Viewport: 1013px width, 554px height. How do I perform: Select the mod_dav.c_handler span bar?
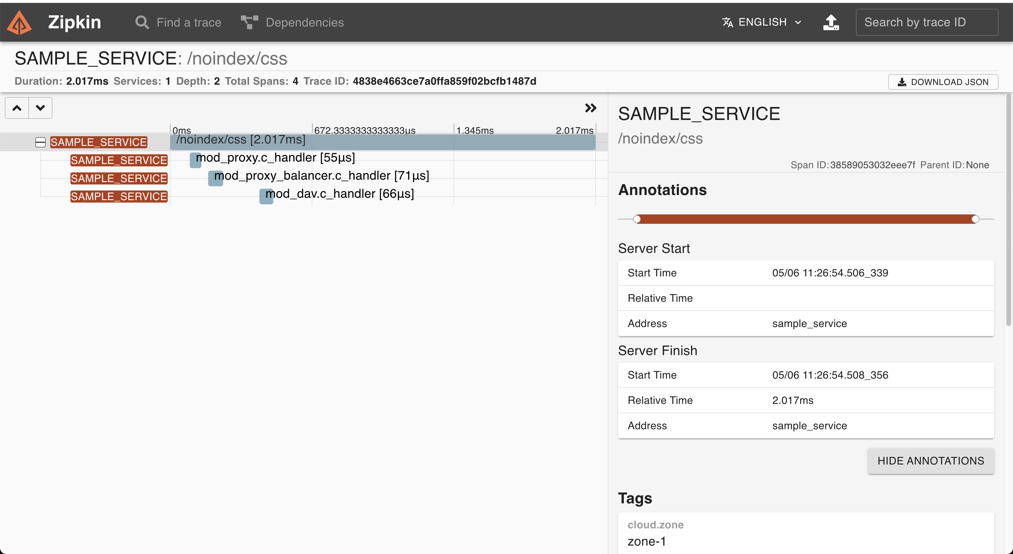pos(266,196)
